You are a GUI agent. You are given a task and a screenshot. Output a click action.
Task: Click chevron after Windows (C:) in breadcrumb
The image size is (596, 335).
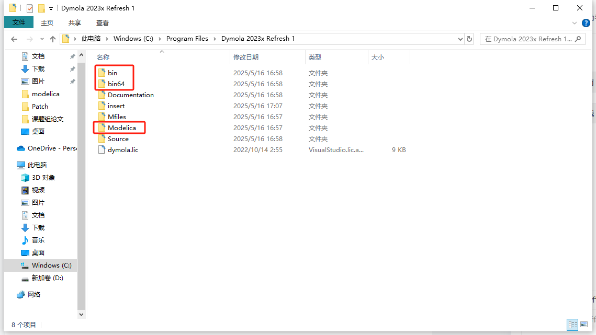[160, 39]
